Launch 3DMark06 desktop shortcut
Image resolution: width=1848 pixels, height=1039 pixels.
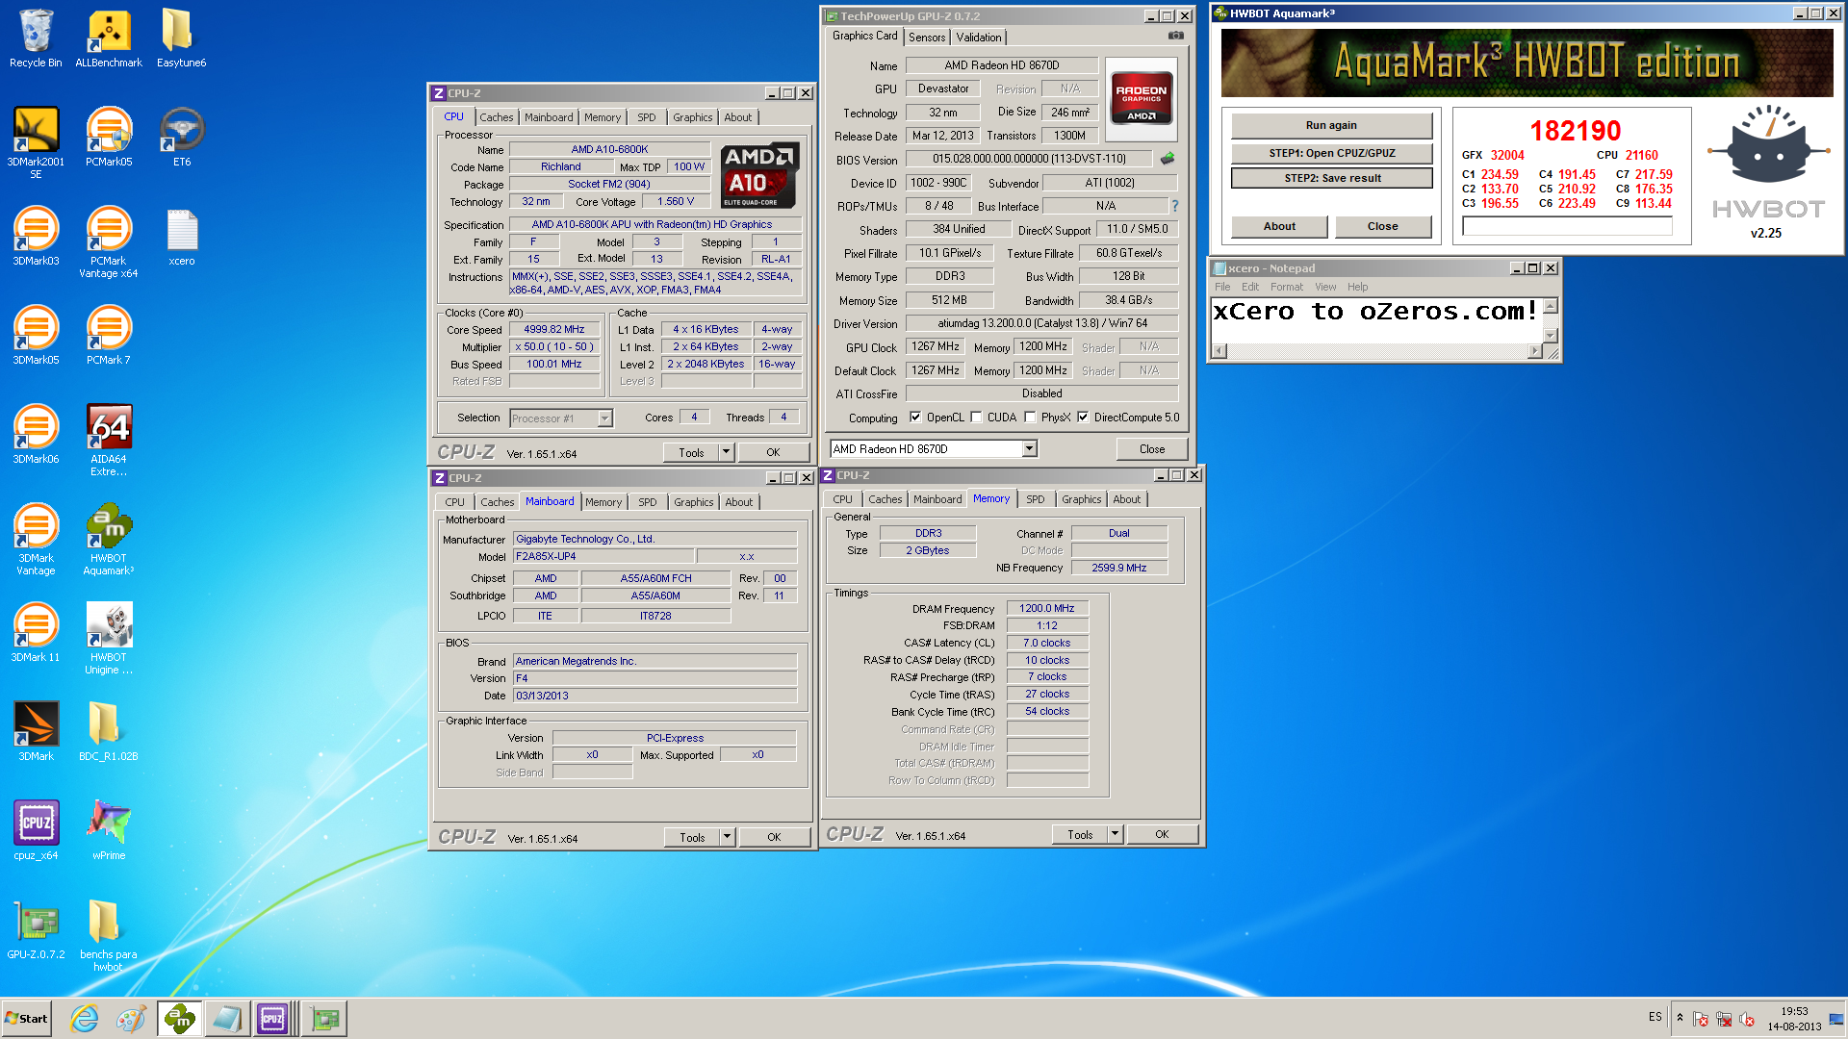[x=36, y=434]
